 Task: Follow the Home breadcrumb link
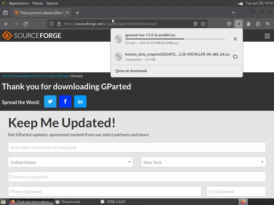point(6,76)
